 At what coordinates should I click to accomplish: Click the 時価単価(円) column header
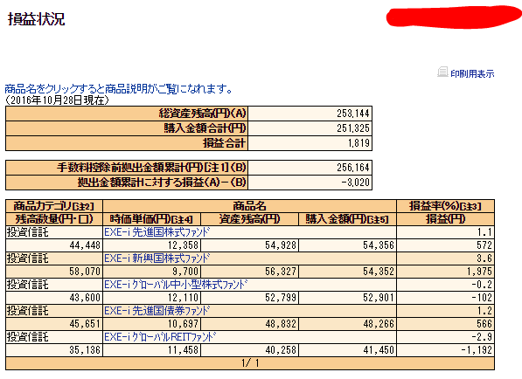click(152, 219)
